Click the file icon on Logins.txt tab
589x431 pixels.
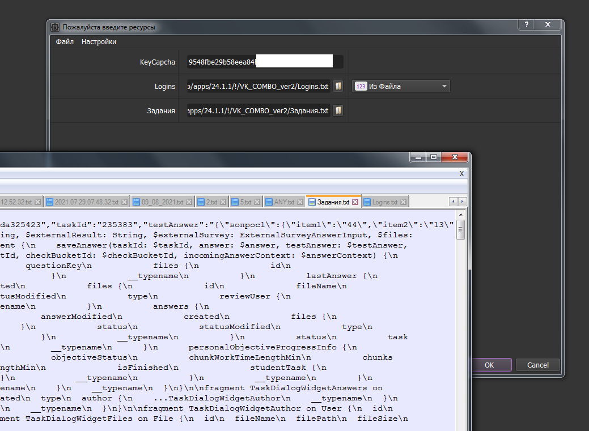point(367,202)
